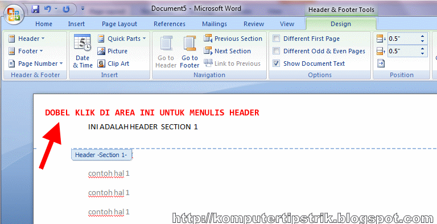The height and width of the screenshot is (224, 437).
Task: Increase Header from Top with up arrow
Action: [423, 36]
